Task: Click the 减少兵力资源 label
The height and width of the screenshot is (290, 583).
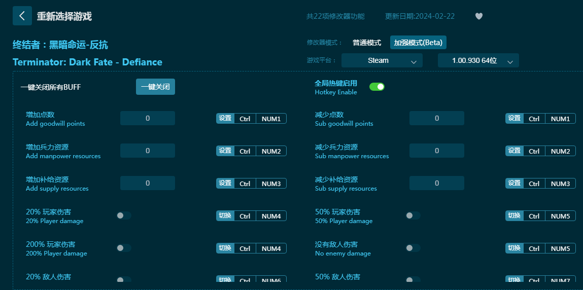Action: 336,147
